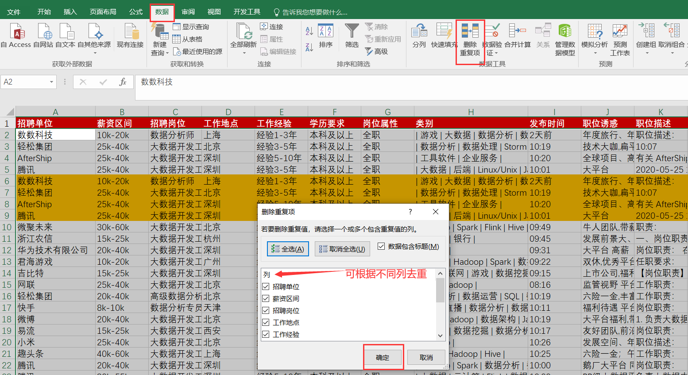The height and width of the screenshot is (375, 688).
Task: Click 分列 text to columns
Action: (x=419, y=36)
